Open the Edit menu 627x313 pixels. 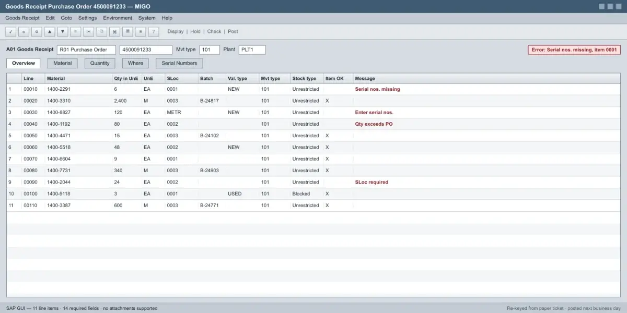50,18
